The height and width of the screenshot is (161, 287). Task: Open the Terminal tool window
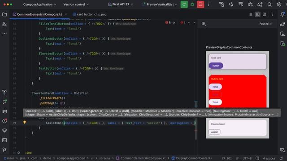point(4,140)
